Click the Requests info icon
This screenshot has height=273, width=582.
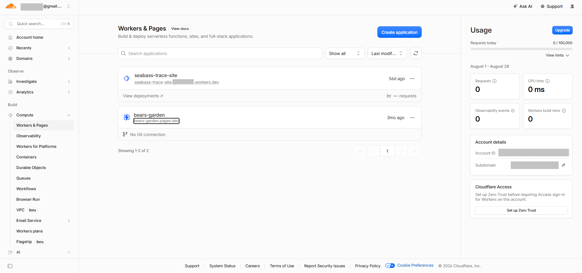tap(494, 81)
